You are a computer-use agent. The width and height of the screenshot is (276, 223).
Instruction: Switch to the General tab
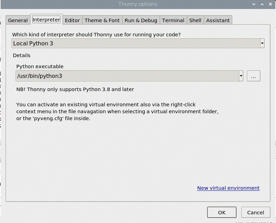tap(18, 20)
